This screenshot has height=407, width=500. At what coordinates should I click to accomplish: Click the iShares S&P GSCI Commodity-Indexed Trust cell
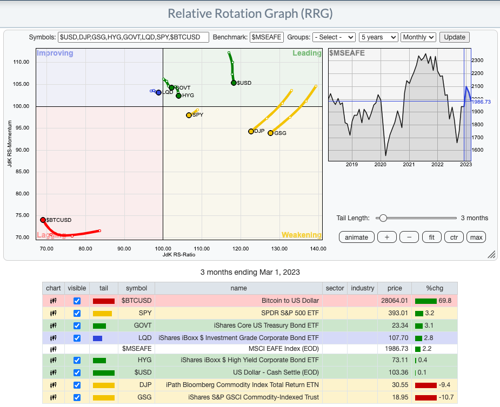click(x=238, y=397)
